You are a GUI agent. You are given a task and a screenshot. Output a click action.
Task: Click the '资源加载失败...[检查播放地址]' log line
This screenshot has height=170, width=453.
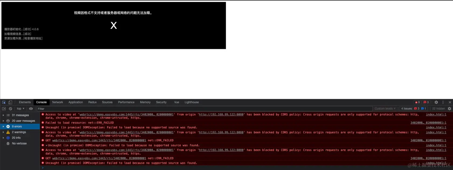[x=23, y=38]
